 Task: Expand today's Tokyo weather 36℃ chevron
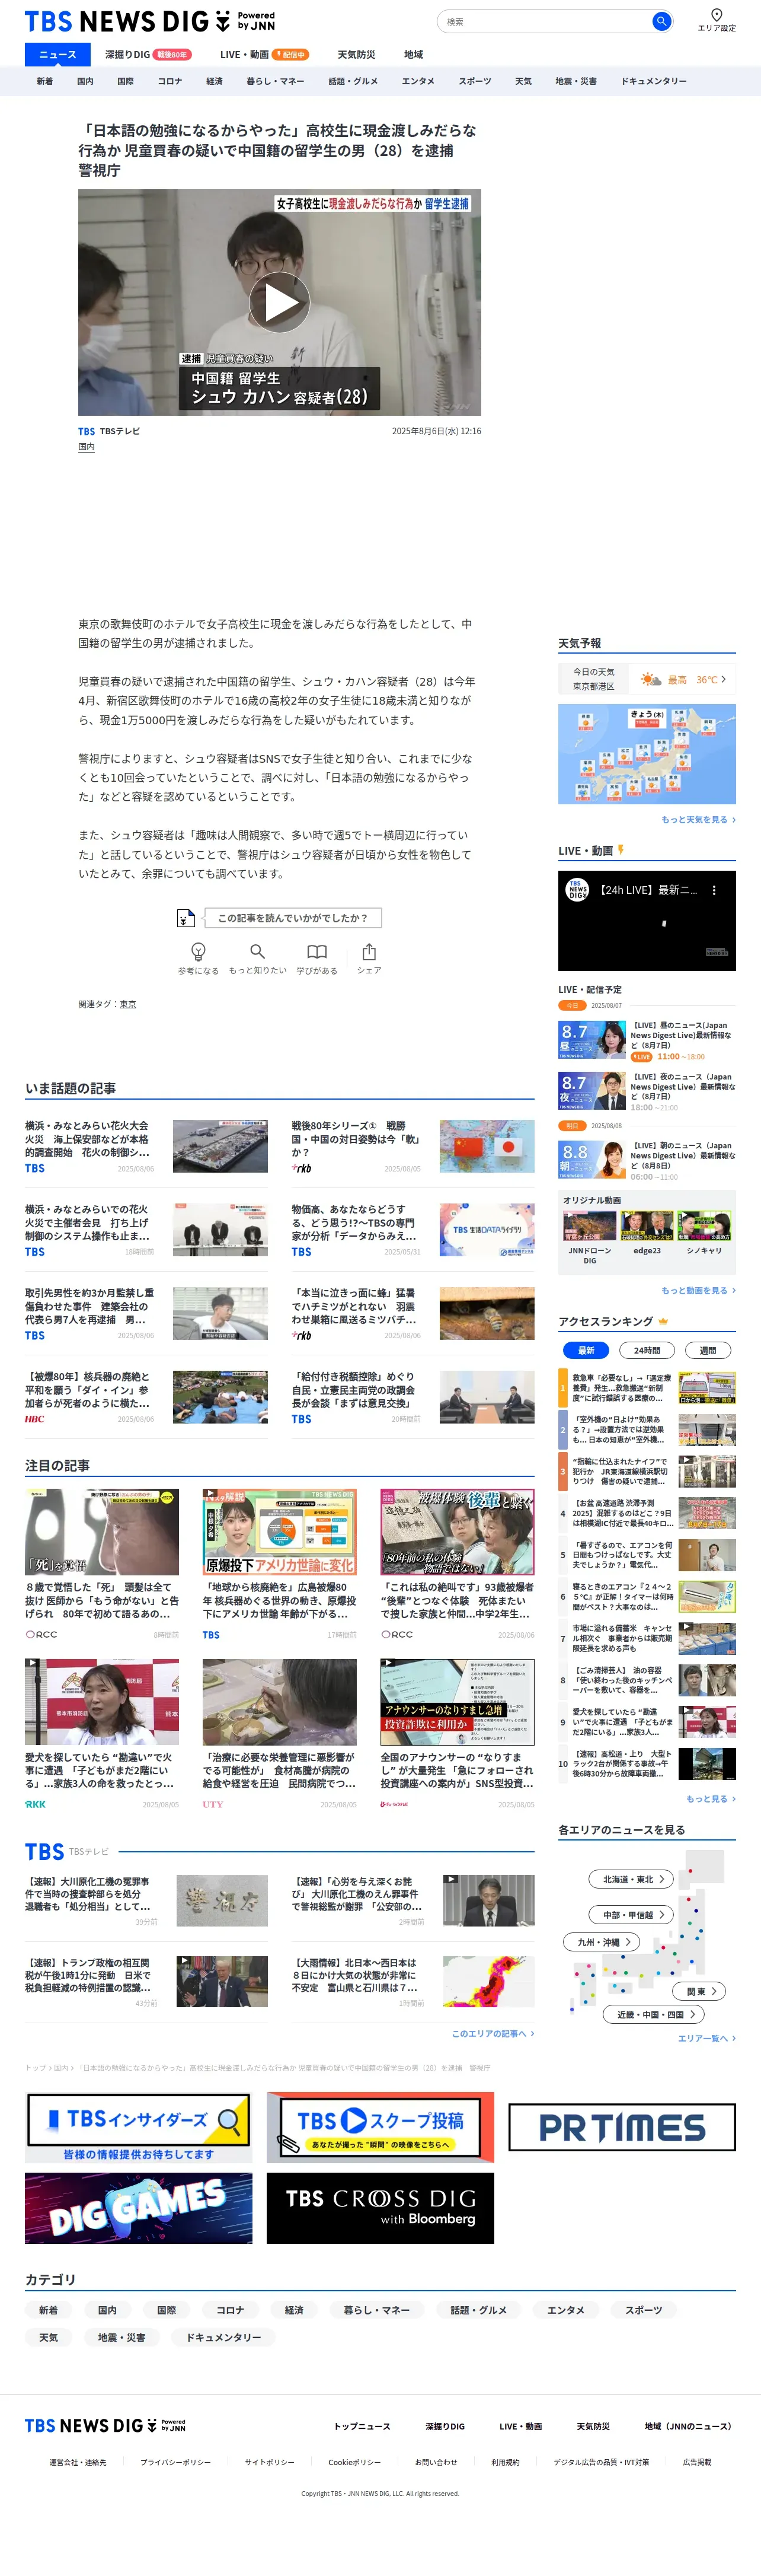coord(724,679)
